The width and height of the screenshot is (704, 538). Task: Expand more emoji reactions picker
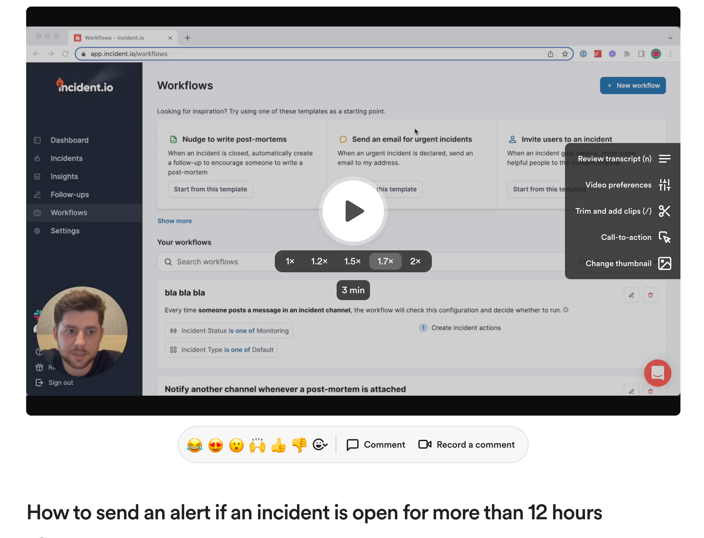pyautogui.click(x=320, y=445)
